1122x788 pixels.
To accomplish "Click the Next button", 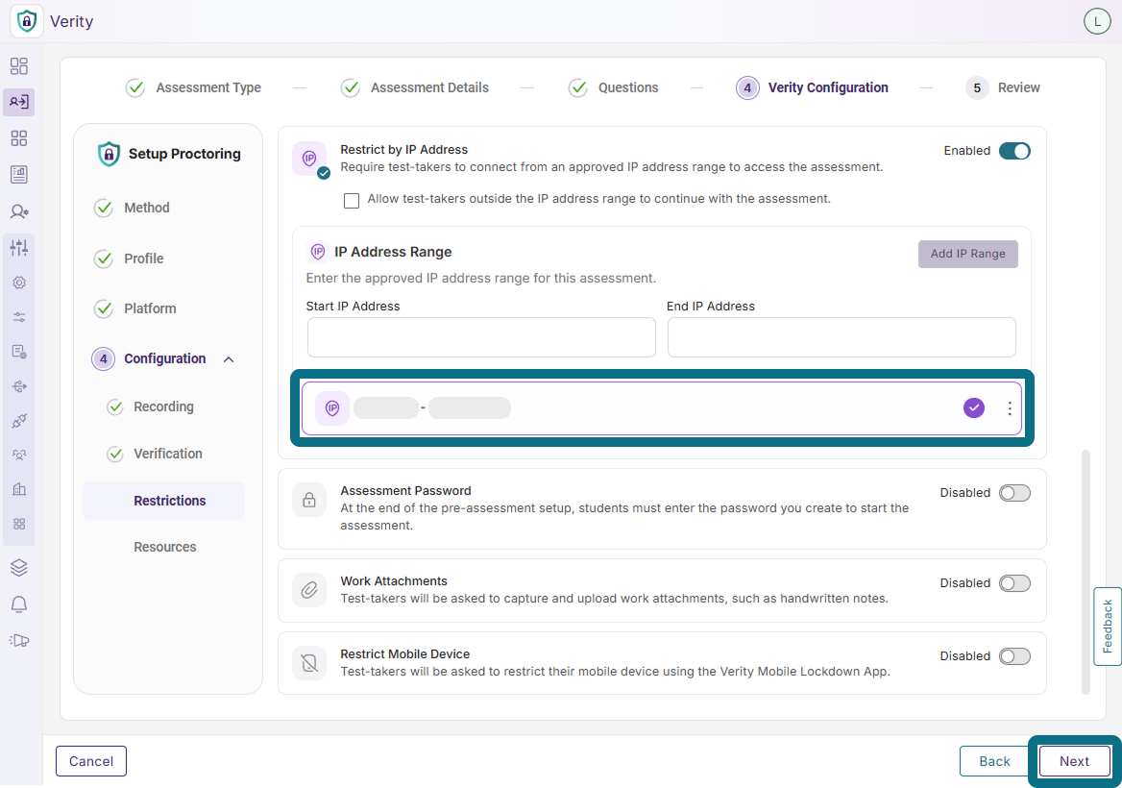I will tap(1074, 761).
